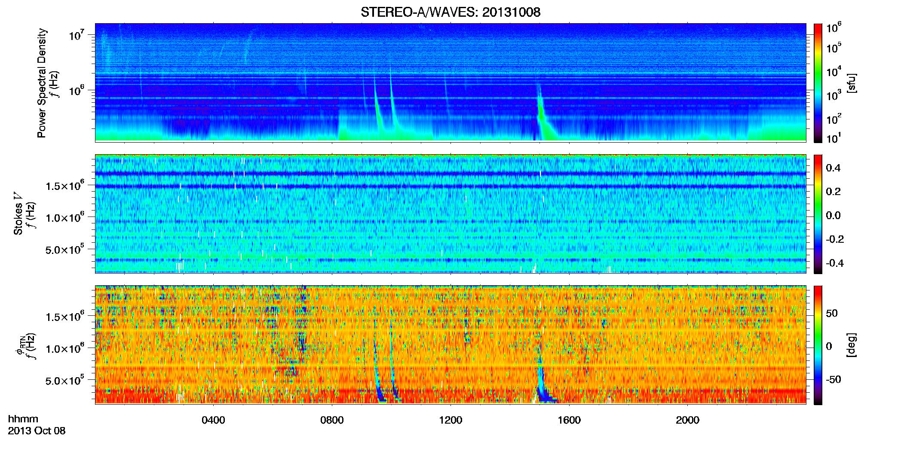This screenshot has height=464, width=901.
Task: Click the "hhmm" time format label
Action: click(x=23, y=419)
